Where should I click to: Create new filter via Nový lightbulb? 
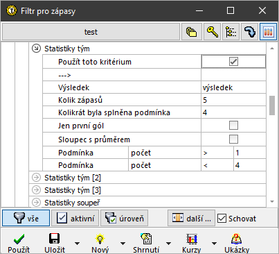tap(100, 243)
